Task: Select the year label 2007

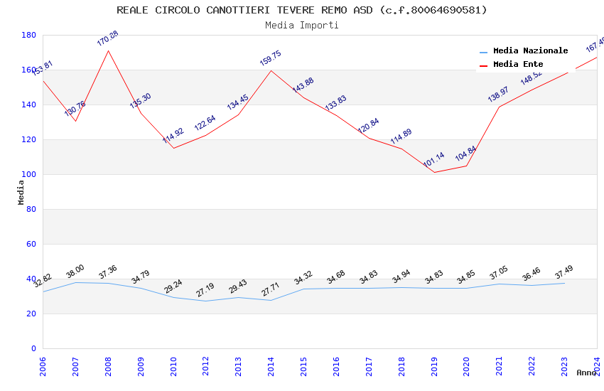Action: 75,366
